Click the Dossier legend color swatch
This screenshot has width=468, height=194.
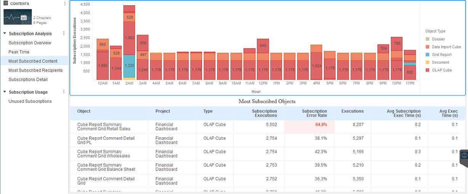[x=428, y=39]
